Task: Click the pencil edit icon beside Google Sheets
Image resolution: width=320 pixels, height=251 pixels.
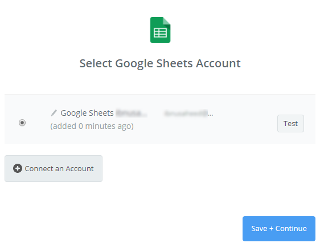Action: point(54,113)
